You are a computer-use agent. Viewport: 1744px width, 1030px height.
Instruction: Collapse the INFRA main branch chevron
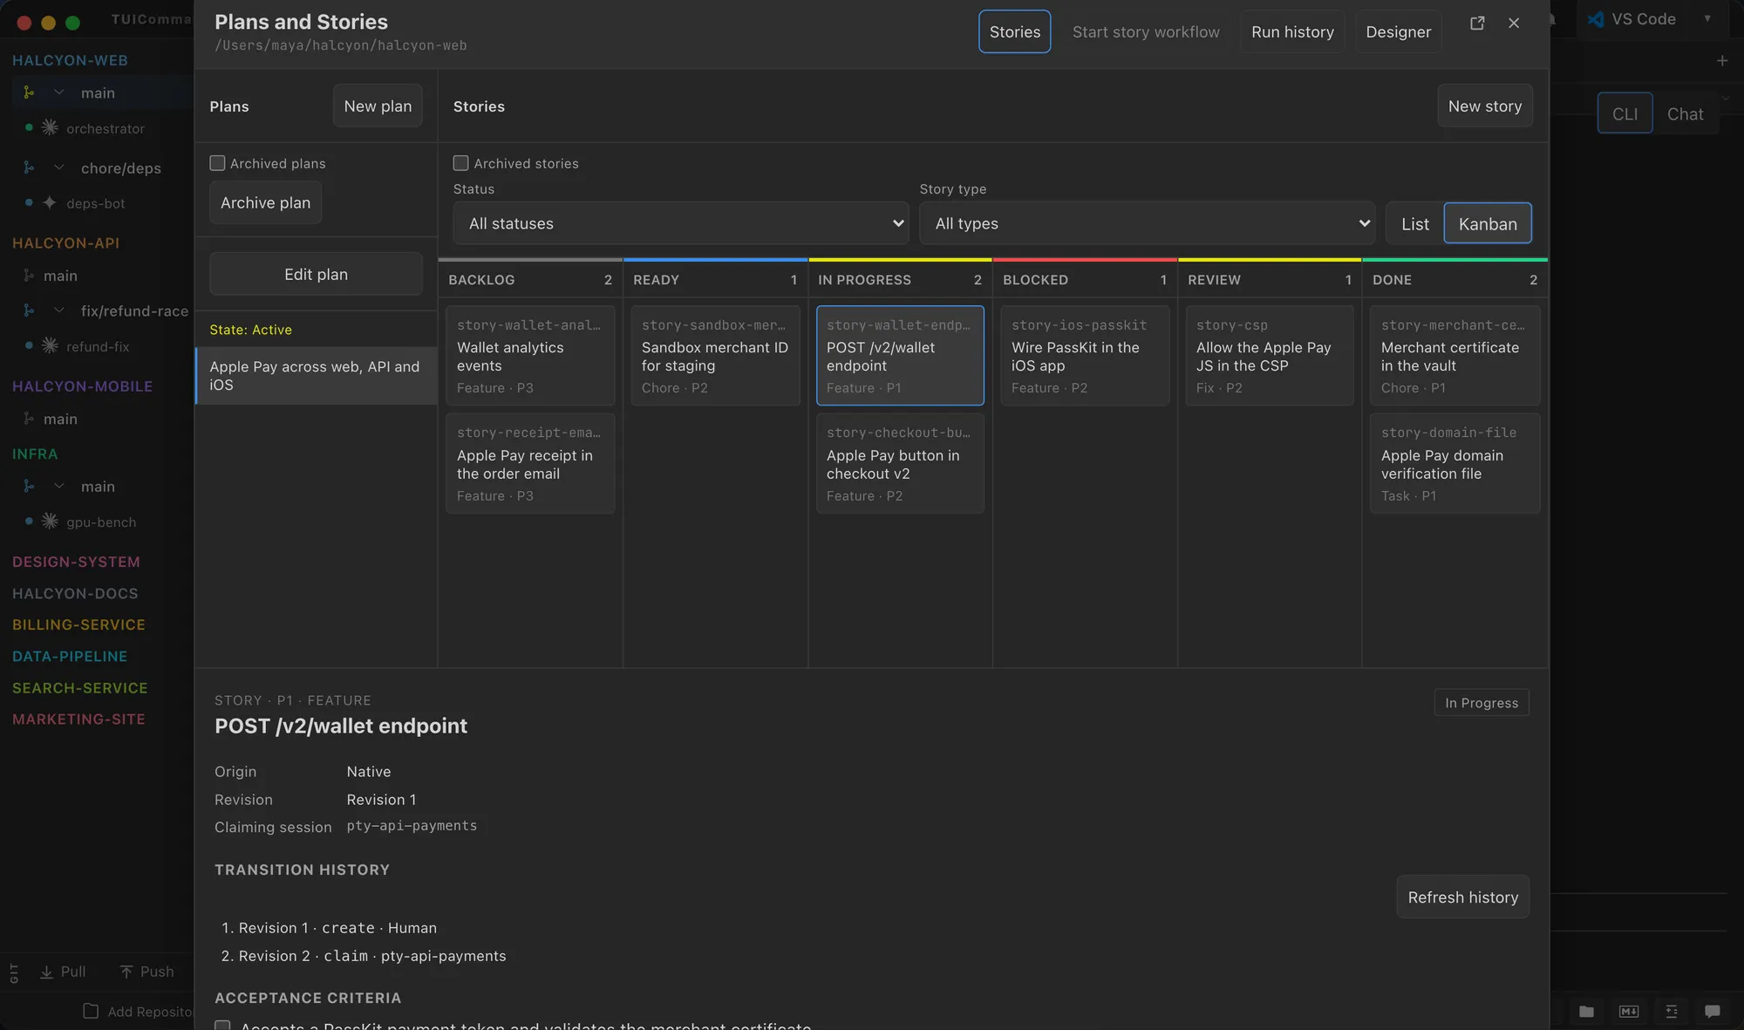tap(59, 486)
